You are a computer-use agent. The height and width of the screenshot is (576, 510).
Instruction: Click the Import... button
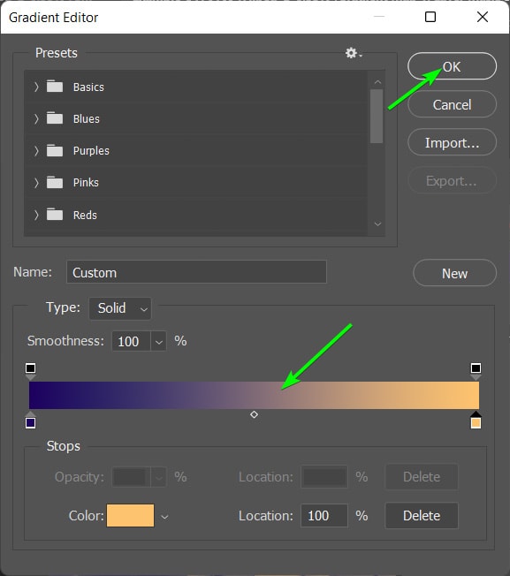[452, 142]
